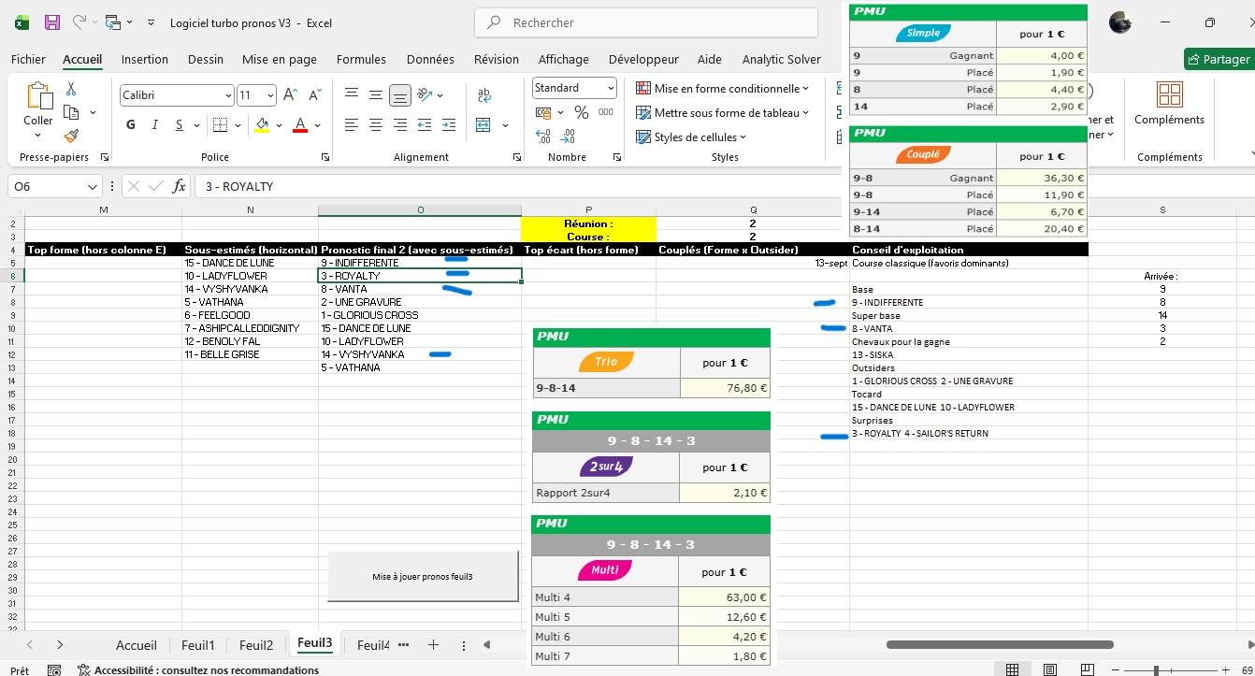
Task: Decrease indent in cell
Action: pos(426,124)
